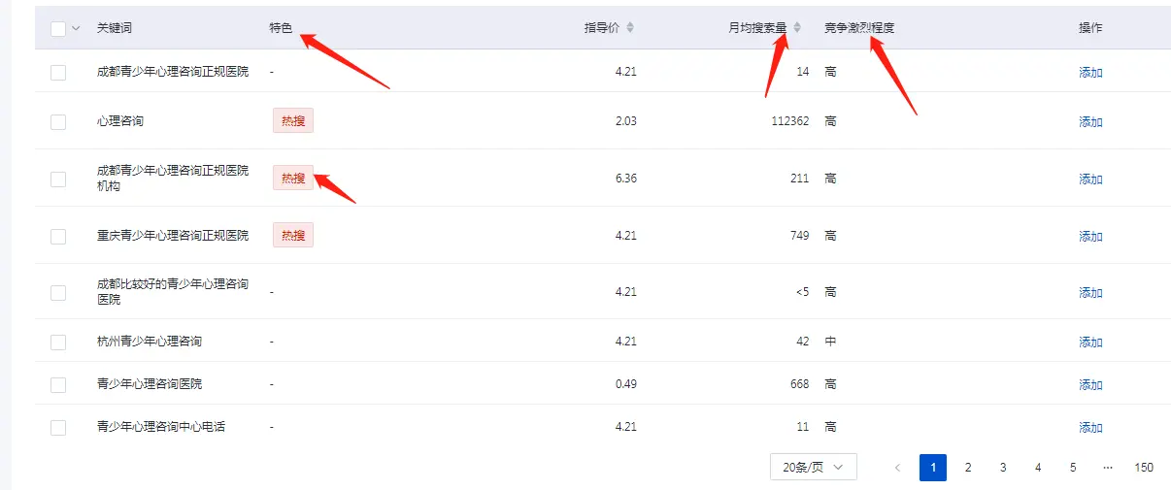1171x490 pixels.
Task: Click 热搜 tag on 重庆青少年心理咨询正规医院 row
Action: (x=293, y=235)
